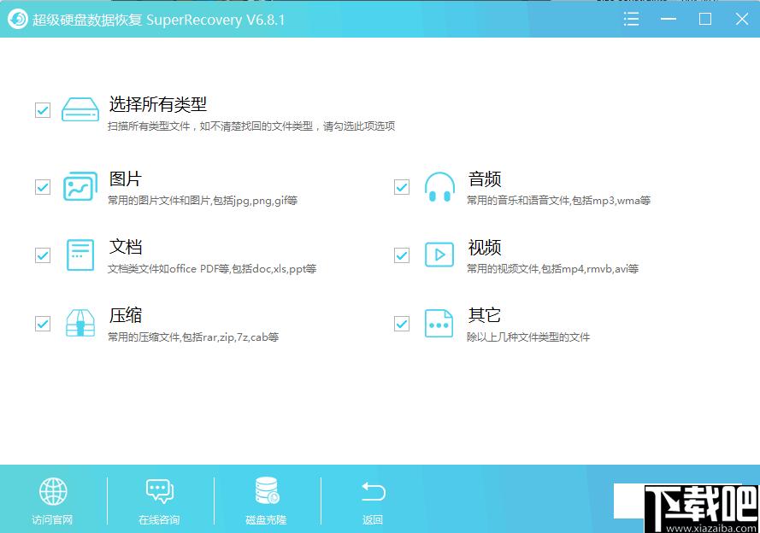This screenshot has width=760, height=533.
Task: Click the archive icon beside 压缩
Action: tap(80, 323)
